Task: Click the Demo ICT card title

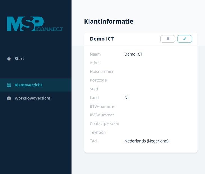Action: click(x=102, y=39)
